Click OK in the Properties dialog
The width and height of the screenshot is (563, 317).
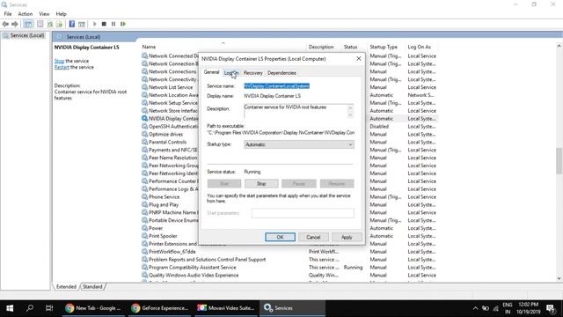[x=280, y=237]
